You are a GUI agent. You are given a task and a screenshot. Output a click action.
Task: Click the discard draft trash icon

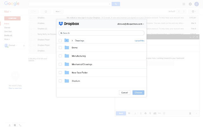click(190, 113)
